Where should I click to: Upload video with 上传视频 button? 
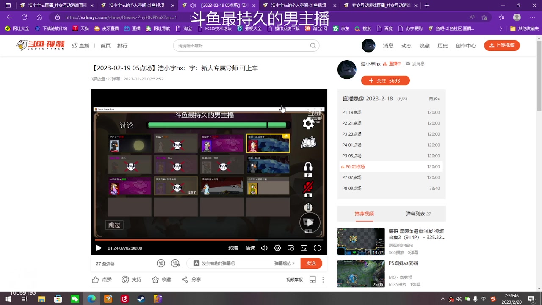point(502,45)
